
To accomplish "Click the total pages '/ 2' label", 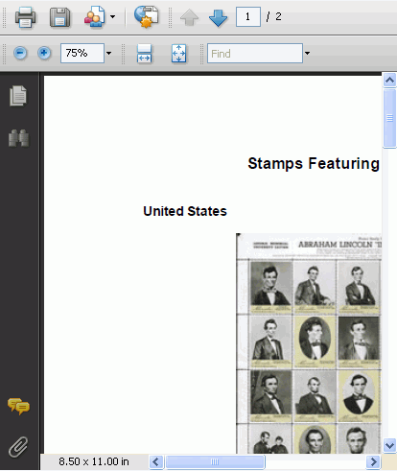I will coord(273,16).
